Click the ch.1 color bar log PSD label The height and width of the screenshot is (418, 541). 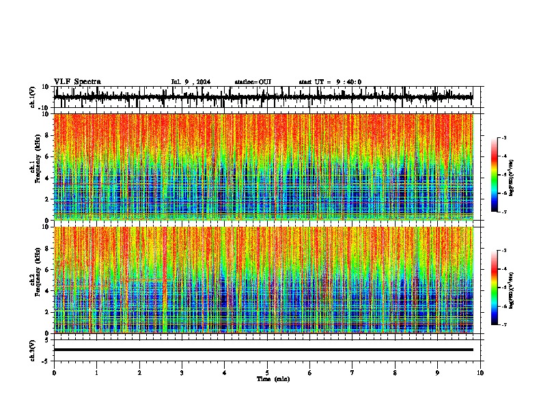512,178
